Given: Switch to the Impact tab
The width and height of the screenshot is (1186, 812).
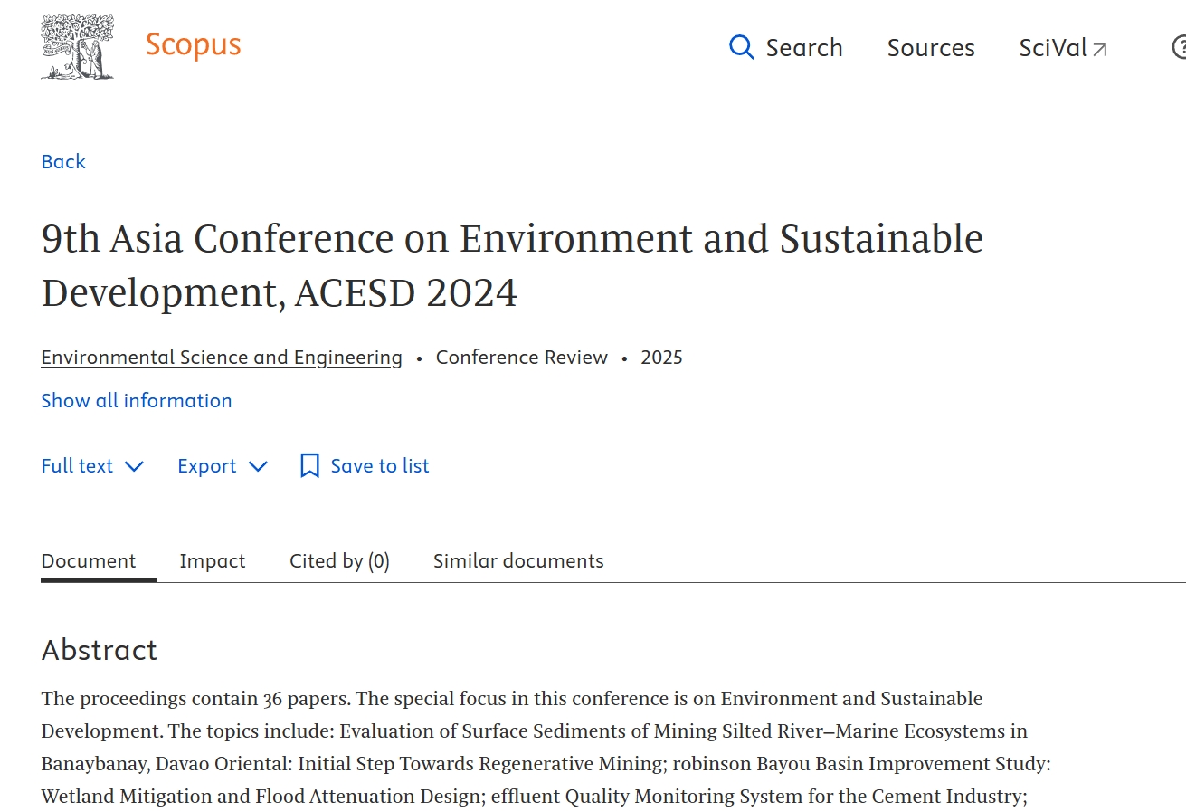Looking at the screenshot, I should pyautogui.click(x=213, y=561).
